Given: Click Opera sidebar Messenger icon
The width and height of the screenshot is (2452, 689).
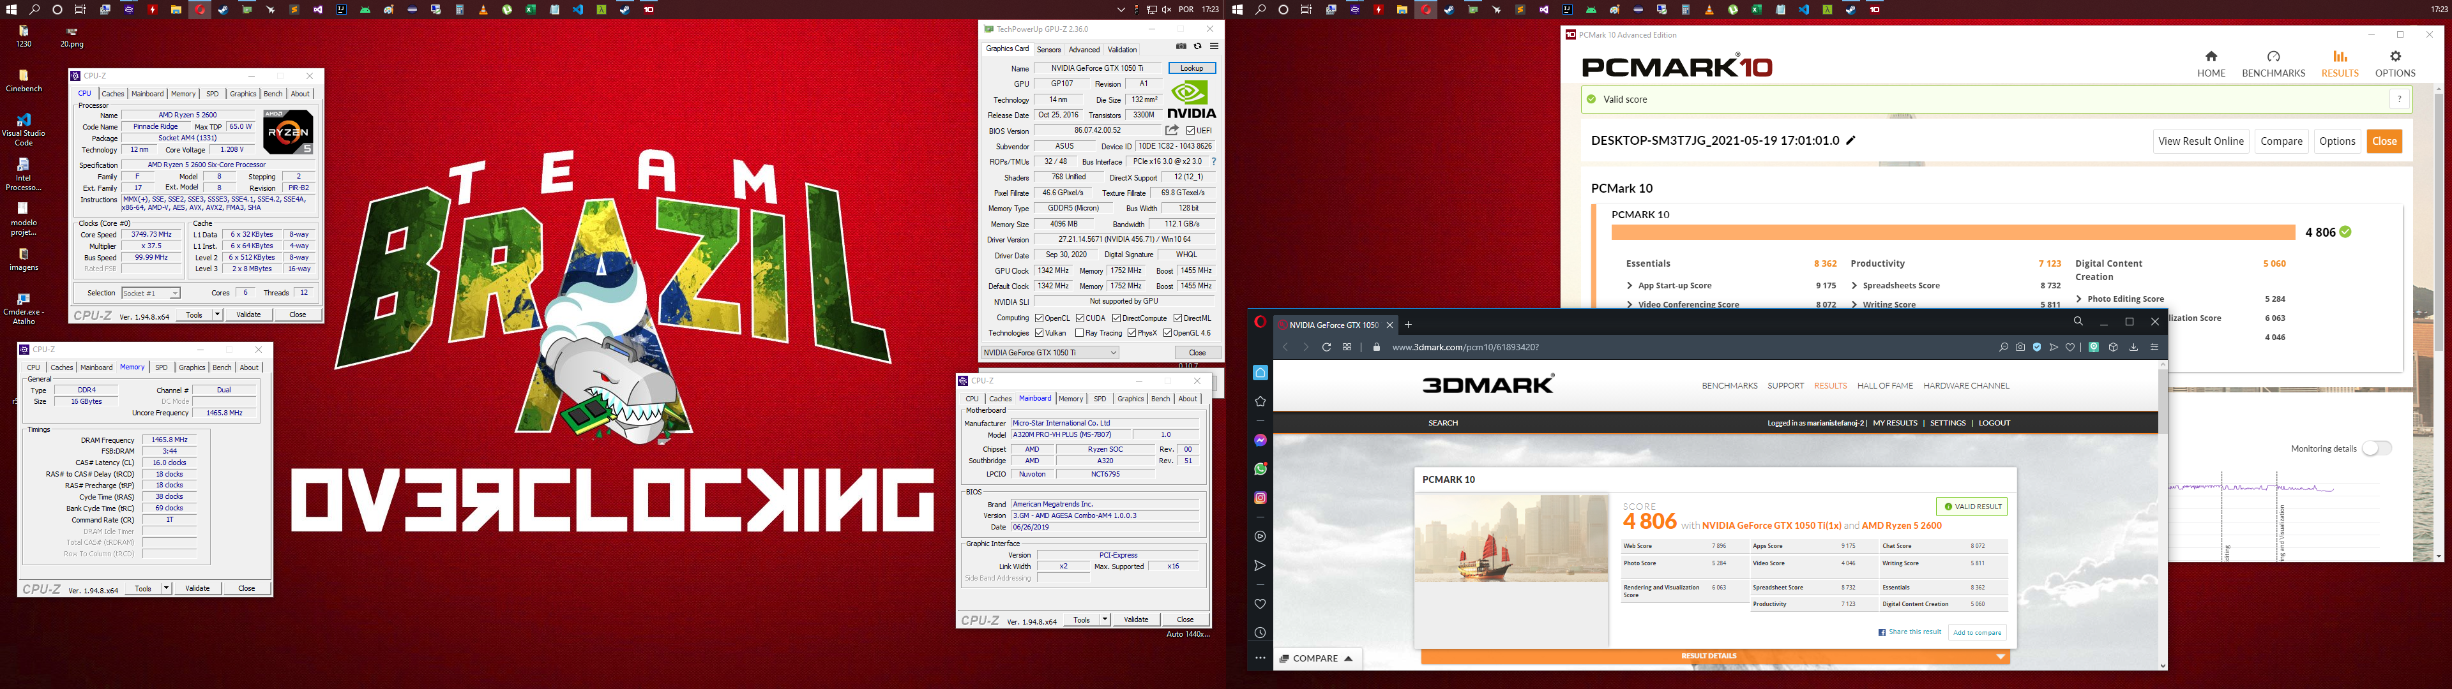Looking at the screenshot, I should pyautogui.click(x=1260, y=441).
